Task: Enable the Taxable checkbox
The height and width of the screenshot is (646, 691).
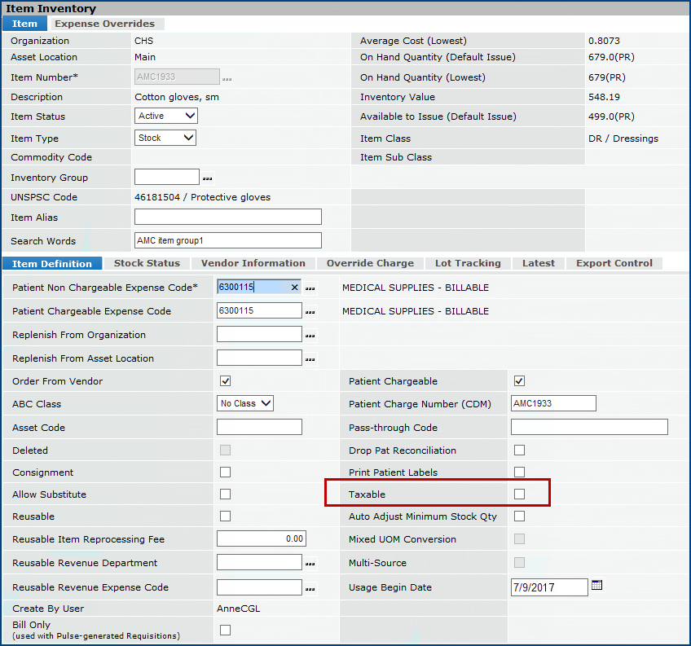Action: (x=519, y=494)
